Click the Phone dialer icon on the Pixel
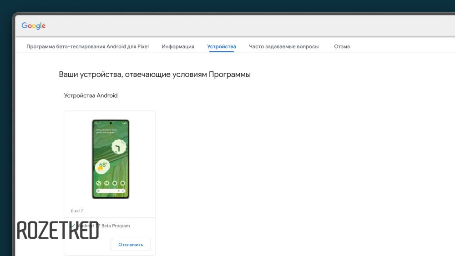The width and height of the screenshot is (455, 256). tap(98, 183)
